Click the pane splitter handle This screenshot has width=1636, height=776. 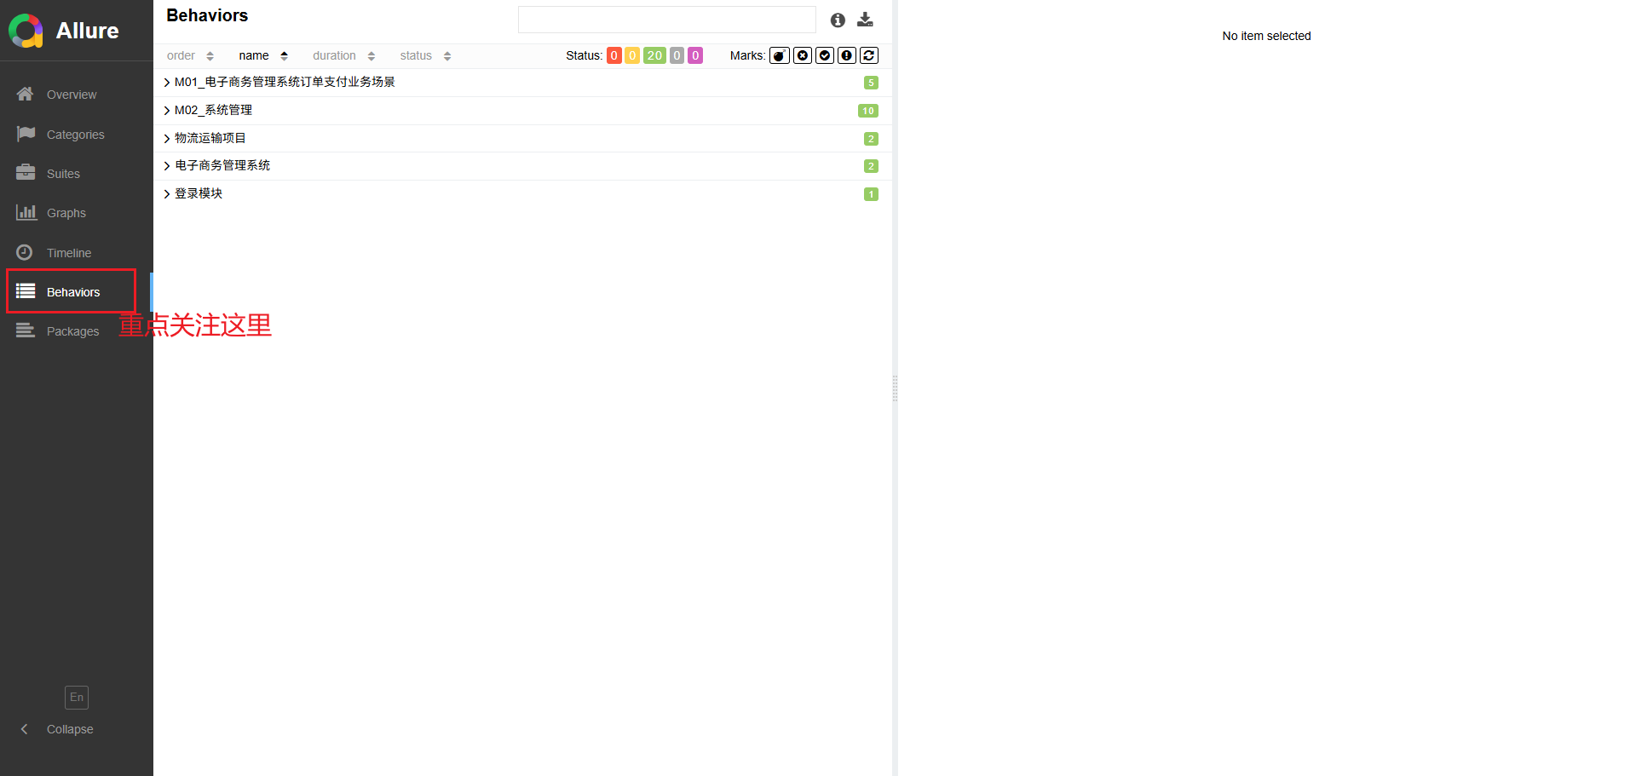click(895, 388)
